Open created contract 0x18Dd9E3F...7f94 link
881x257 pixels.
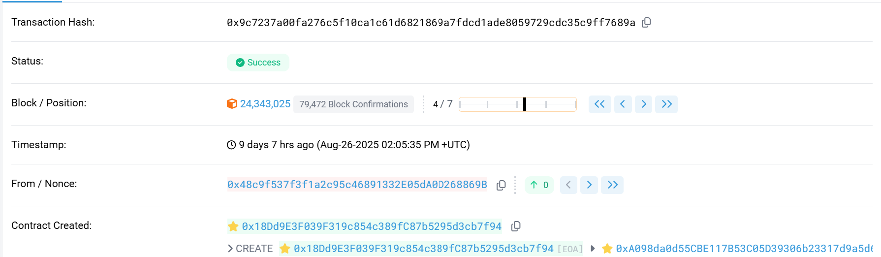point(372,226)
